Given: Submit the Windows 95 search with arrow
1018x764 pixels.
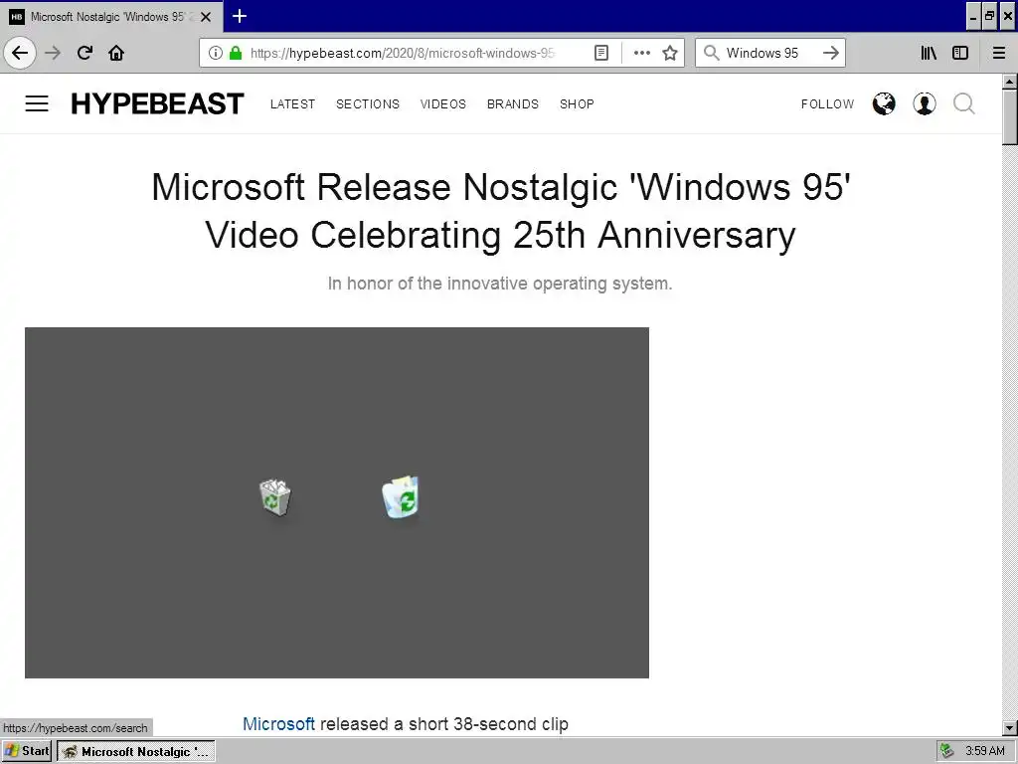Looking at the screenshot, I should (x=830, y=53).
